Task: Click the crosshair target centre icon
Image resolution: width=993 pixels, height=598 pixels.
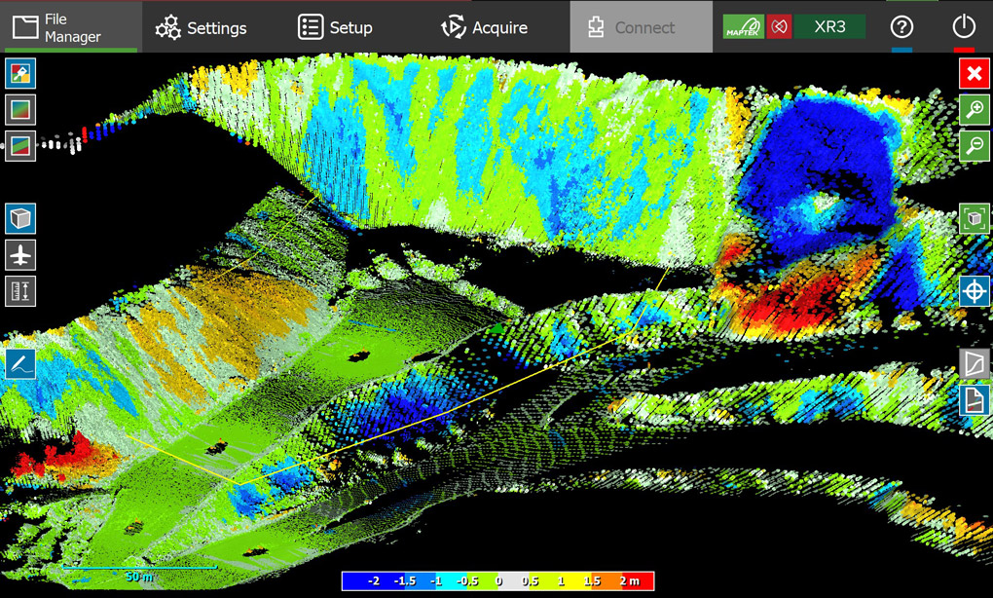Action: 974,291
